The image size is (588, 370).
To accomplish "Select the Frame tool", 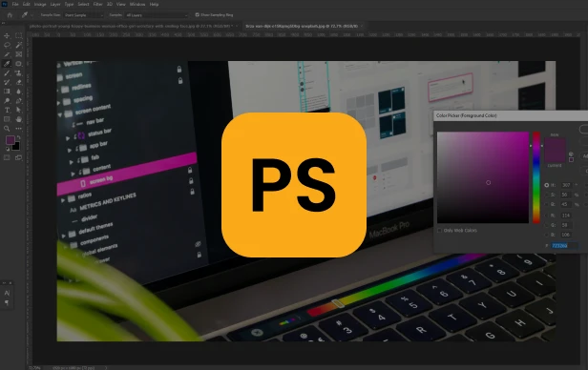I will pos(18,54).
